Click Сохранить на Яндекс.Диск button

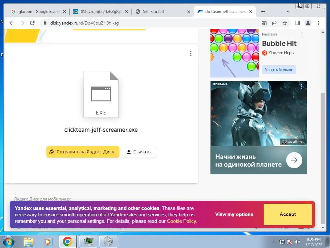coord(83,152)
